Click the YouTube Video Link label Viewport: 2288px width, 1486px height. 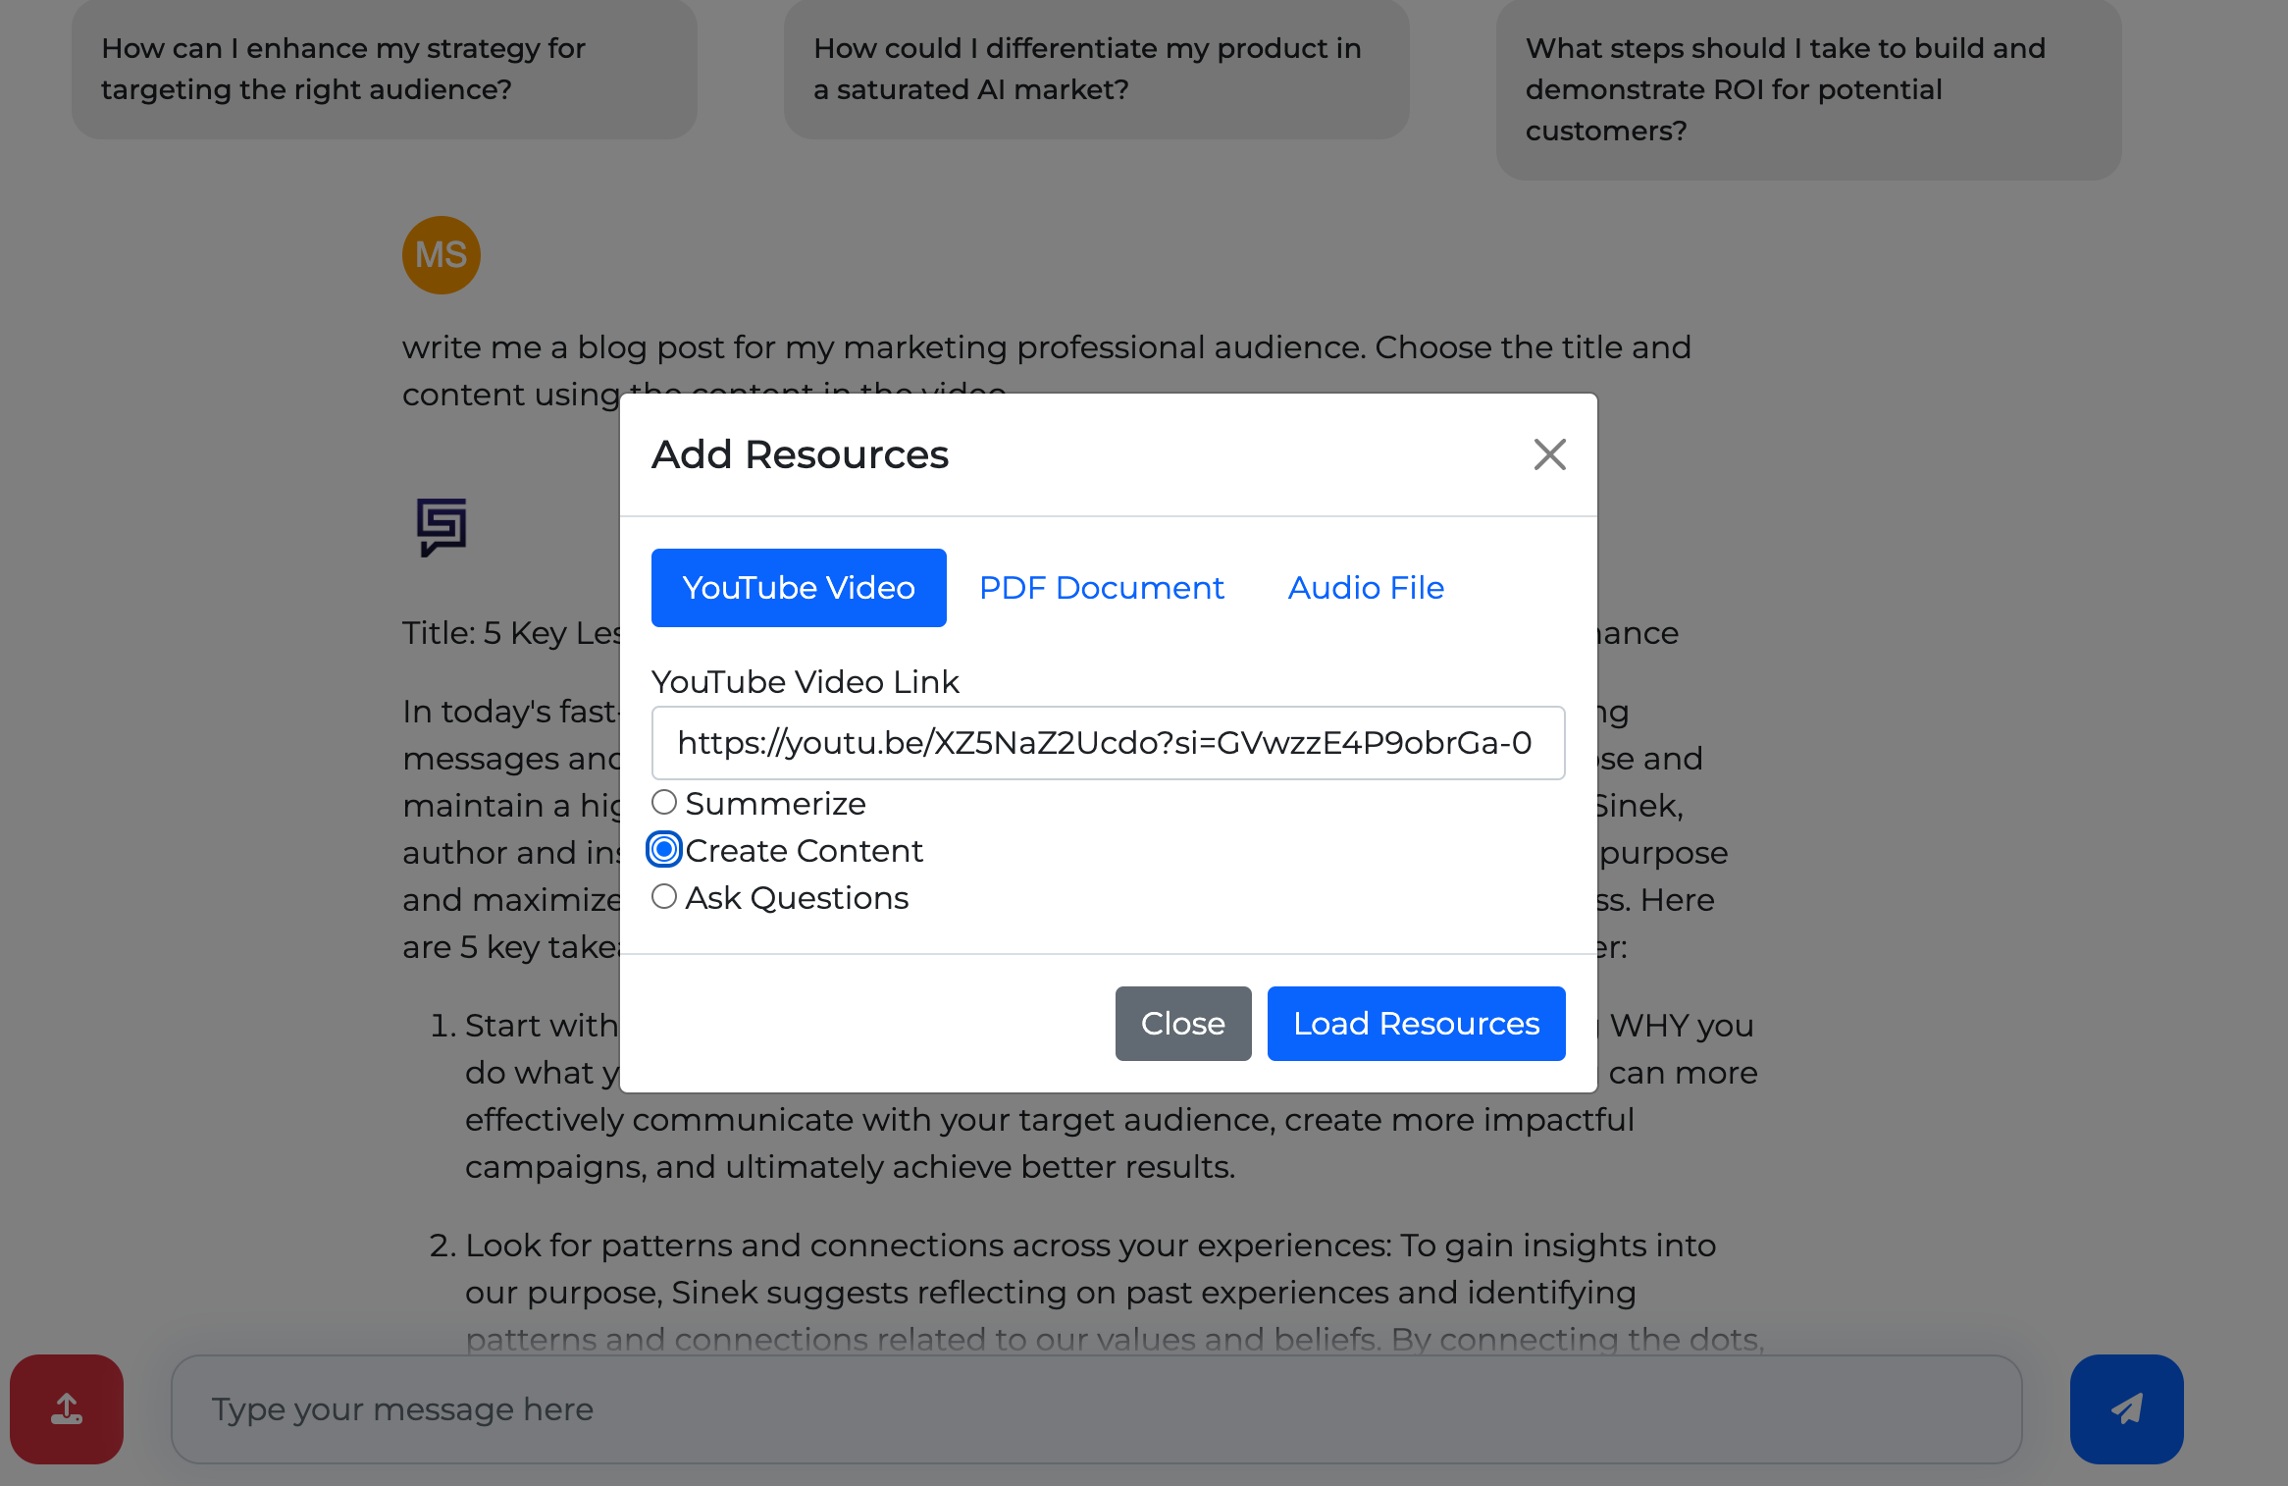point(805,682)
